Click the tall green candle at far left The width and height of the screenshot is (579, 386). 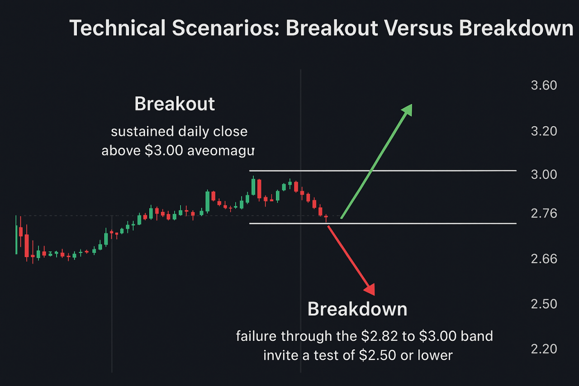(16, 235)
